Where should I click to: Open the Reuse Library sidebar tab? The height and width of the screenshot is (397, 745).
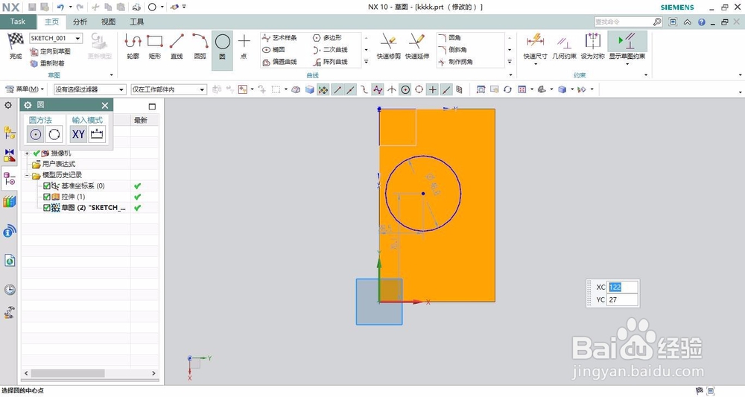[x=10, y=202]
